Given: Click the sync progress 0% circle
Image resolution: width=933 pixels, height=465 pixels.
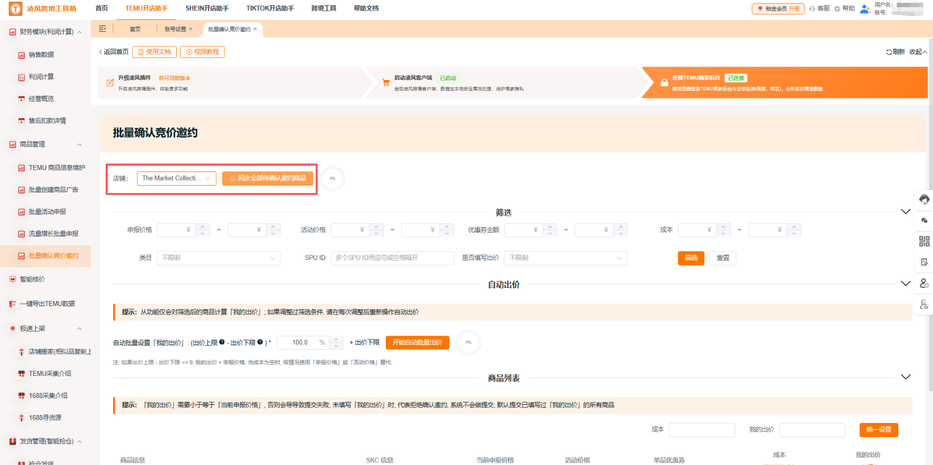Looking at the screenshot, I should [x=332, y=178].
